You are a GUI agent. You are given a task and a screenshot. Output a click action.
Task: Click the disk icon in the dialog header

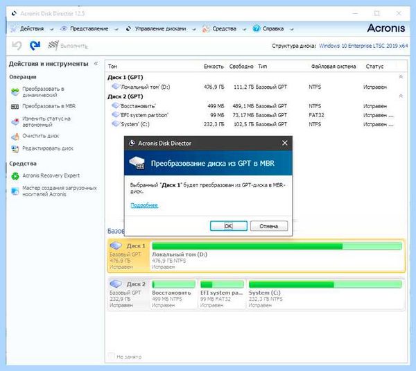tap(137, 162)
